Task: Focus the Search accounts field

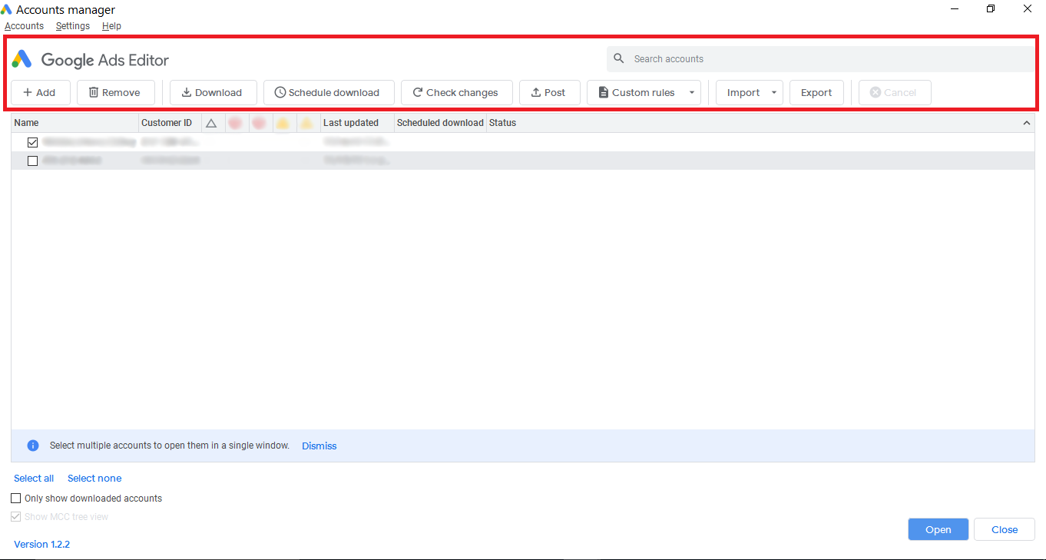Action: pos(820,59)
